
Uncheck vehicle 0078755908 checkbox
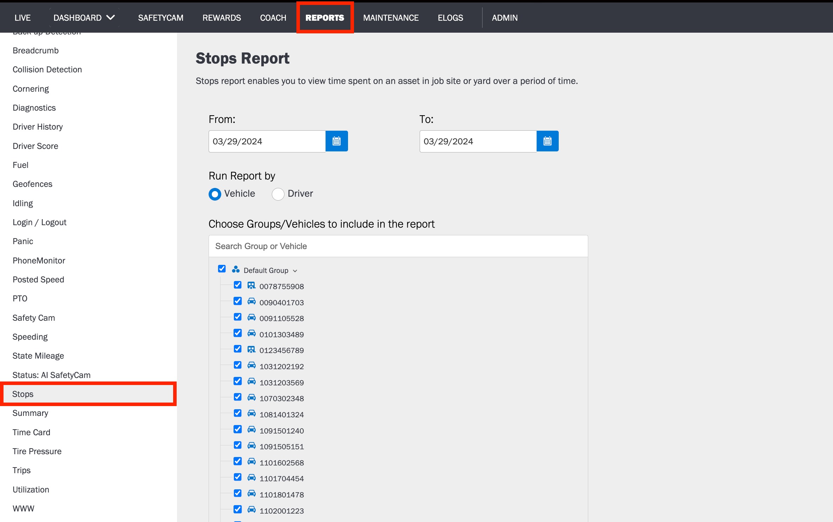(x=238, y=285)
